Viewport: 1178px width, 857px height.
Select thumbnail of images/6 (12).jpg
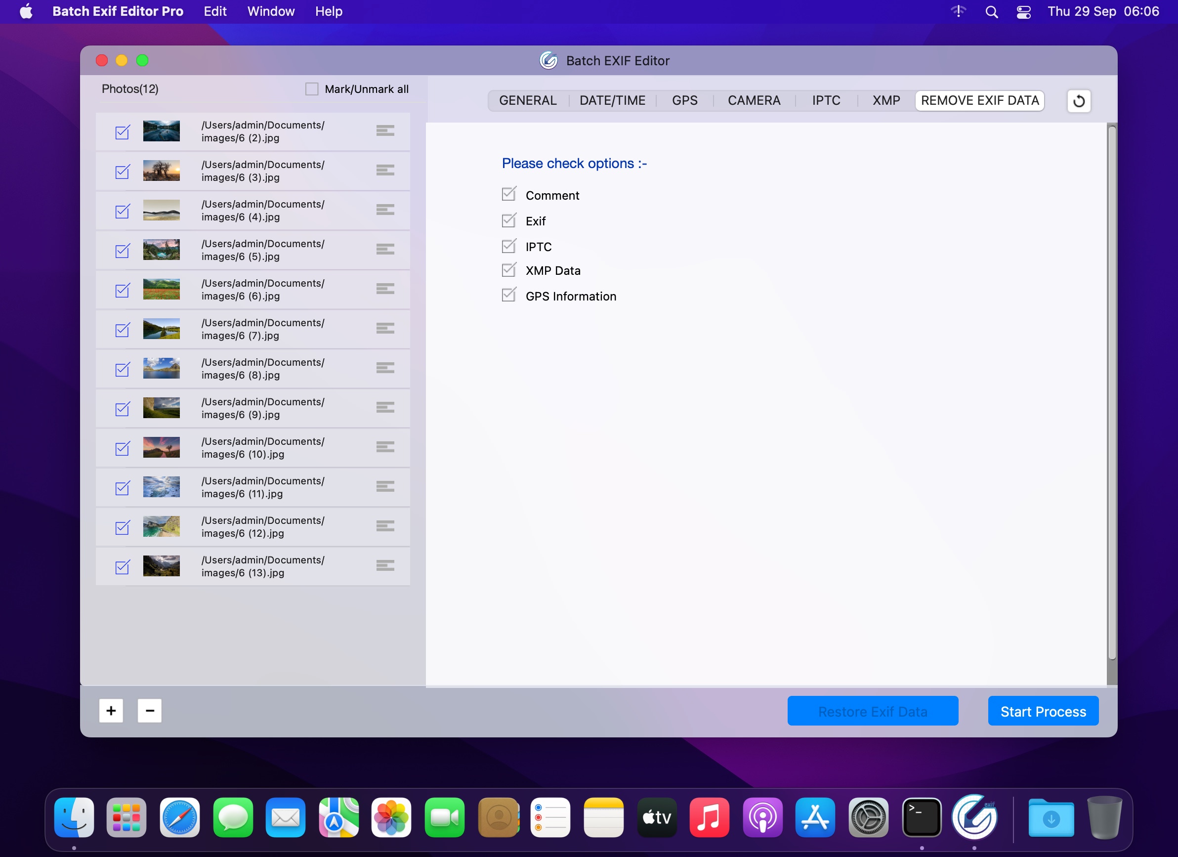point(162,526)
